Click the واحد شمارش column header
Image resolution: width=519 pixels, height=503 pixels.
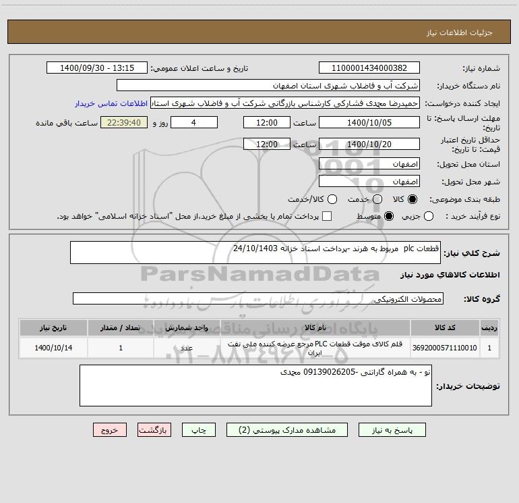pos(187,328)
